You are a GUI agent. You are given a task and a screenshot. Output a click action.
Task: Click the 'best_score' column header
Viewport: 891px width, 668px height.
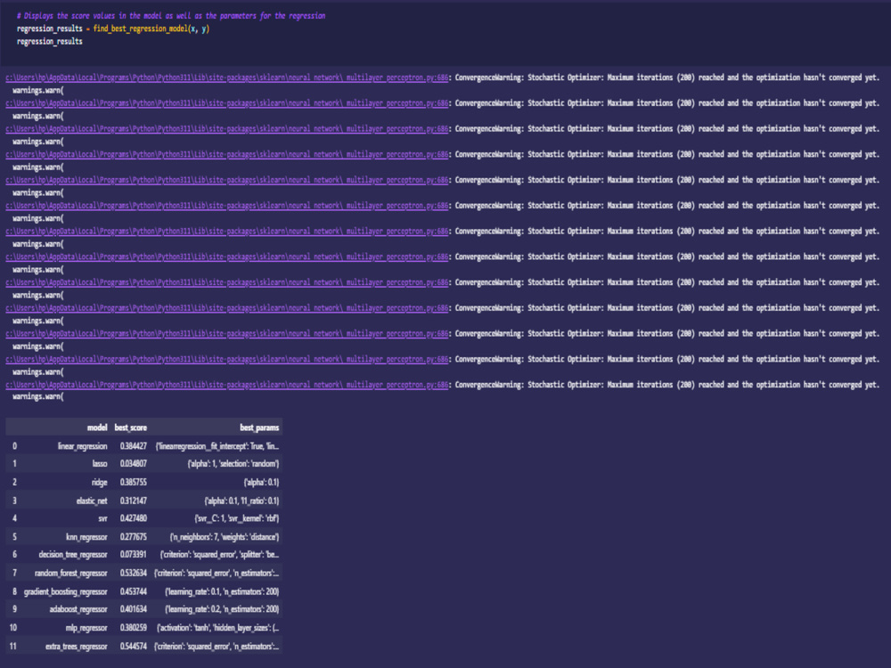(x=131, y=428)
